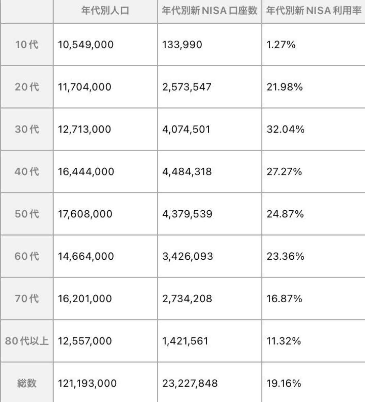
Task: Click the account count cell 1,421,561
Action: pos(185,341)
